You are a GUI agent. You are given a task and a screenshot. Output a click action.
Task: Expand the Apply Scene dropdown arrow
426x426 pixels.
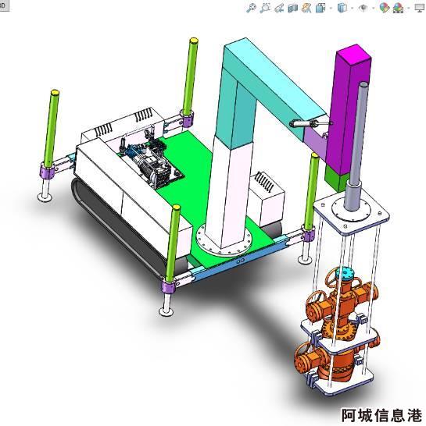pos(408,8)
